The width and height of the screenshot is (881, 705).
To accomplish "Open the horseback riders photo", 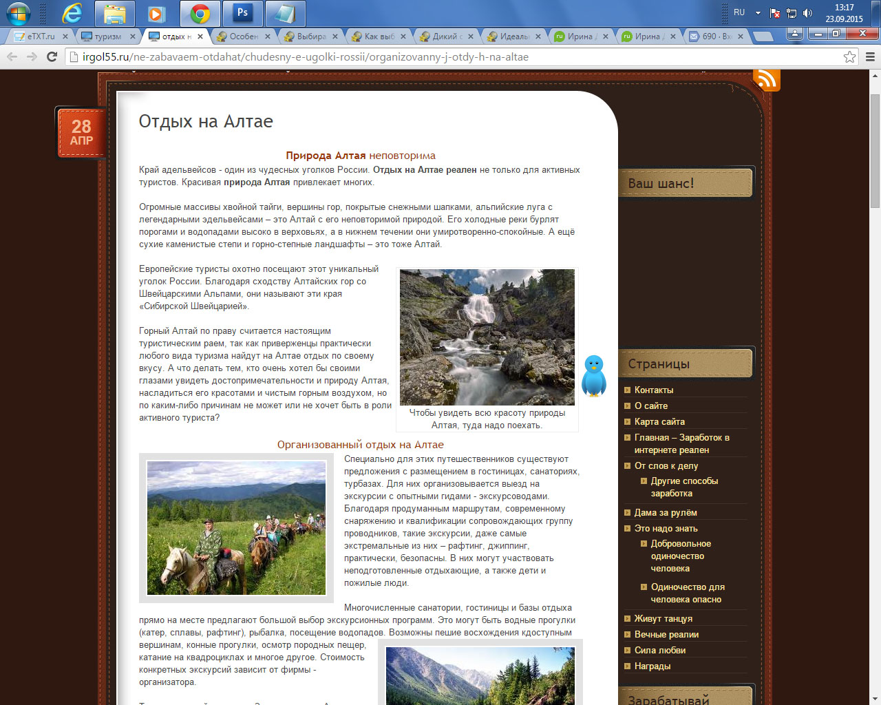I will click(236, 528).
